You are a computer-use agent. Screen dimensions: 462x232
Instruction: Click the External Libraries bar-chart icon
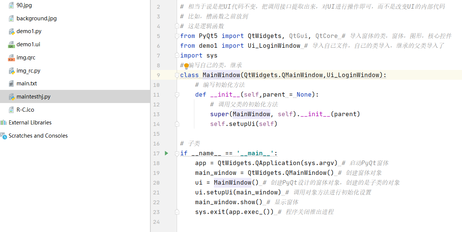point(3,123)
